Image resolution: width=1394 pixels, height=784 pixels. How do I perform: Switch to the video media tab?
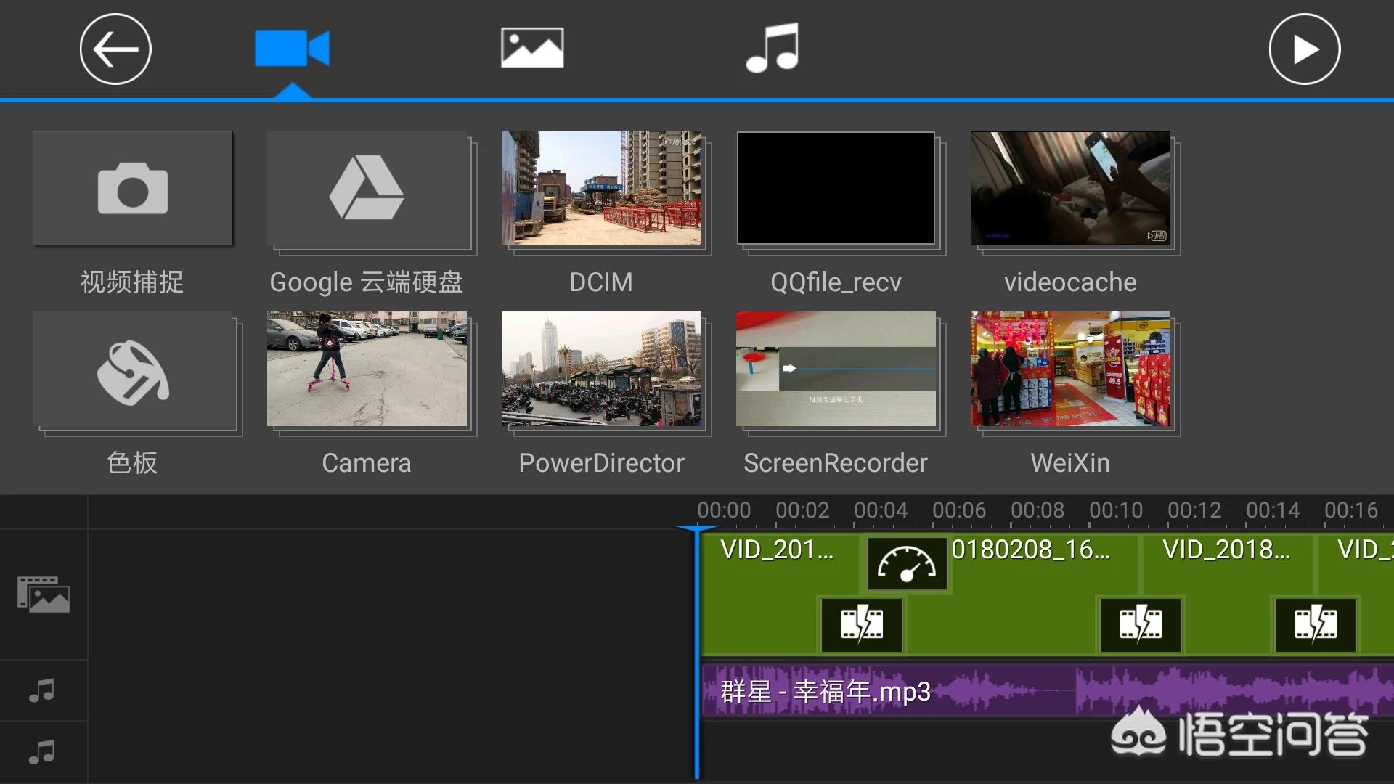(292, 49)
